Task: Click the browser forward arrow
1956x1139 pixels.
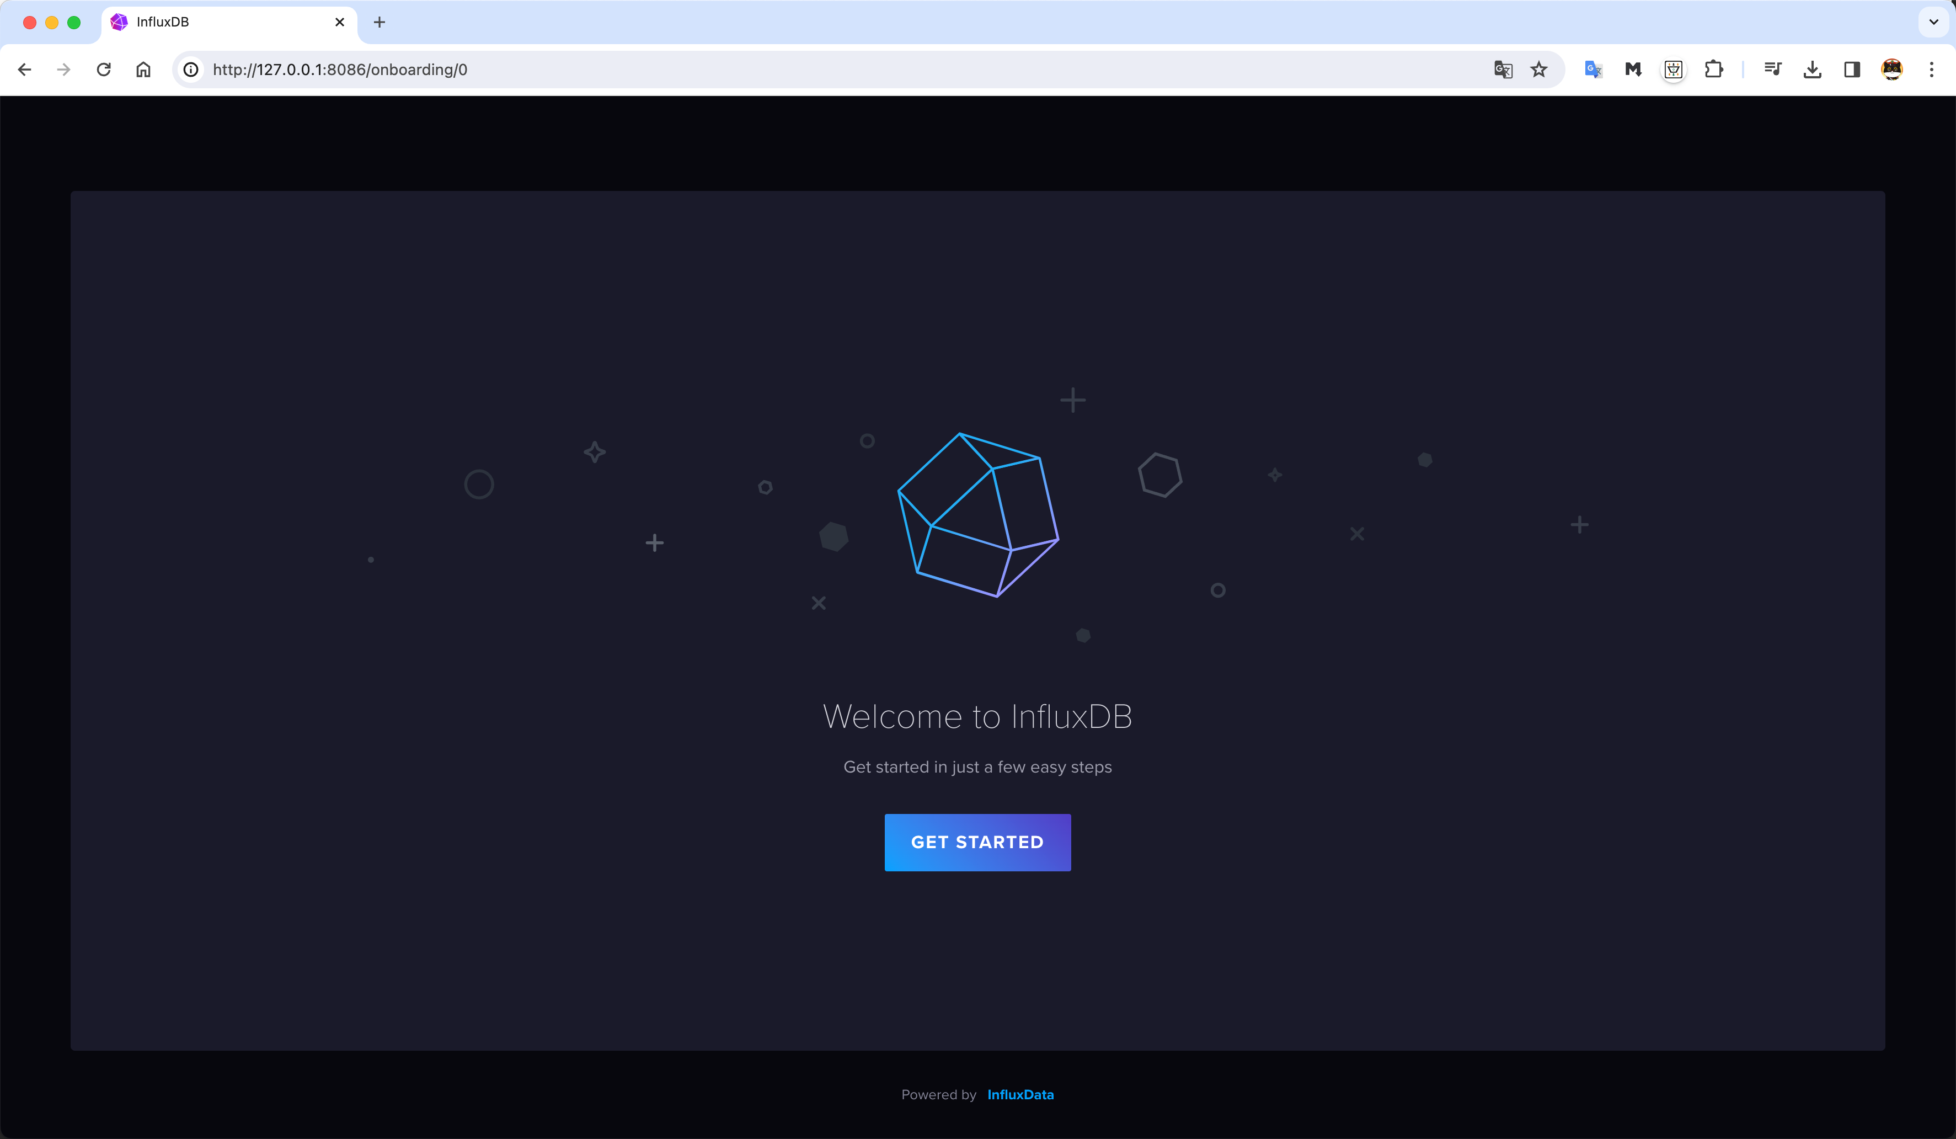Action: tap(63, 70)
